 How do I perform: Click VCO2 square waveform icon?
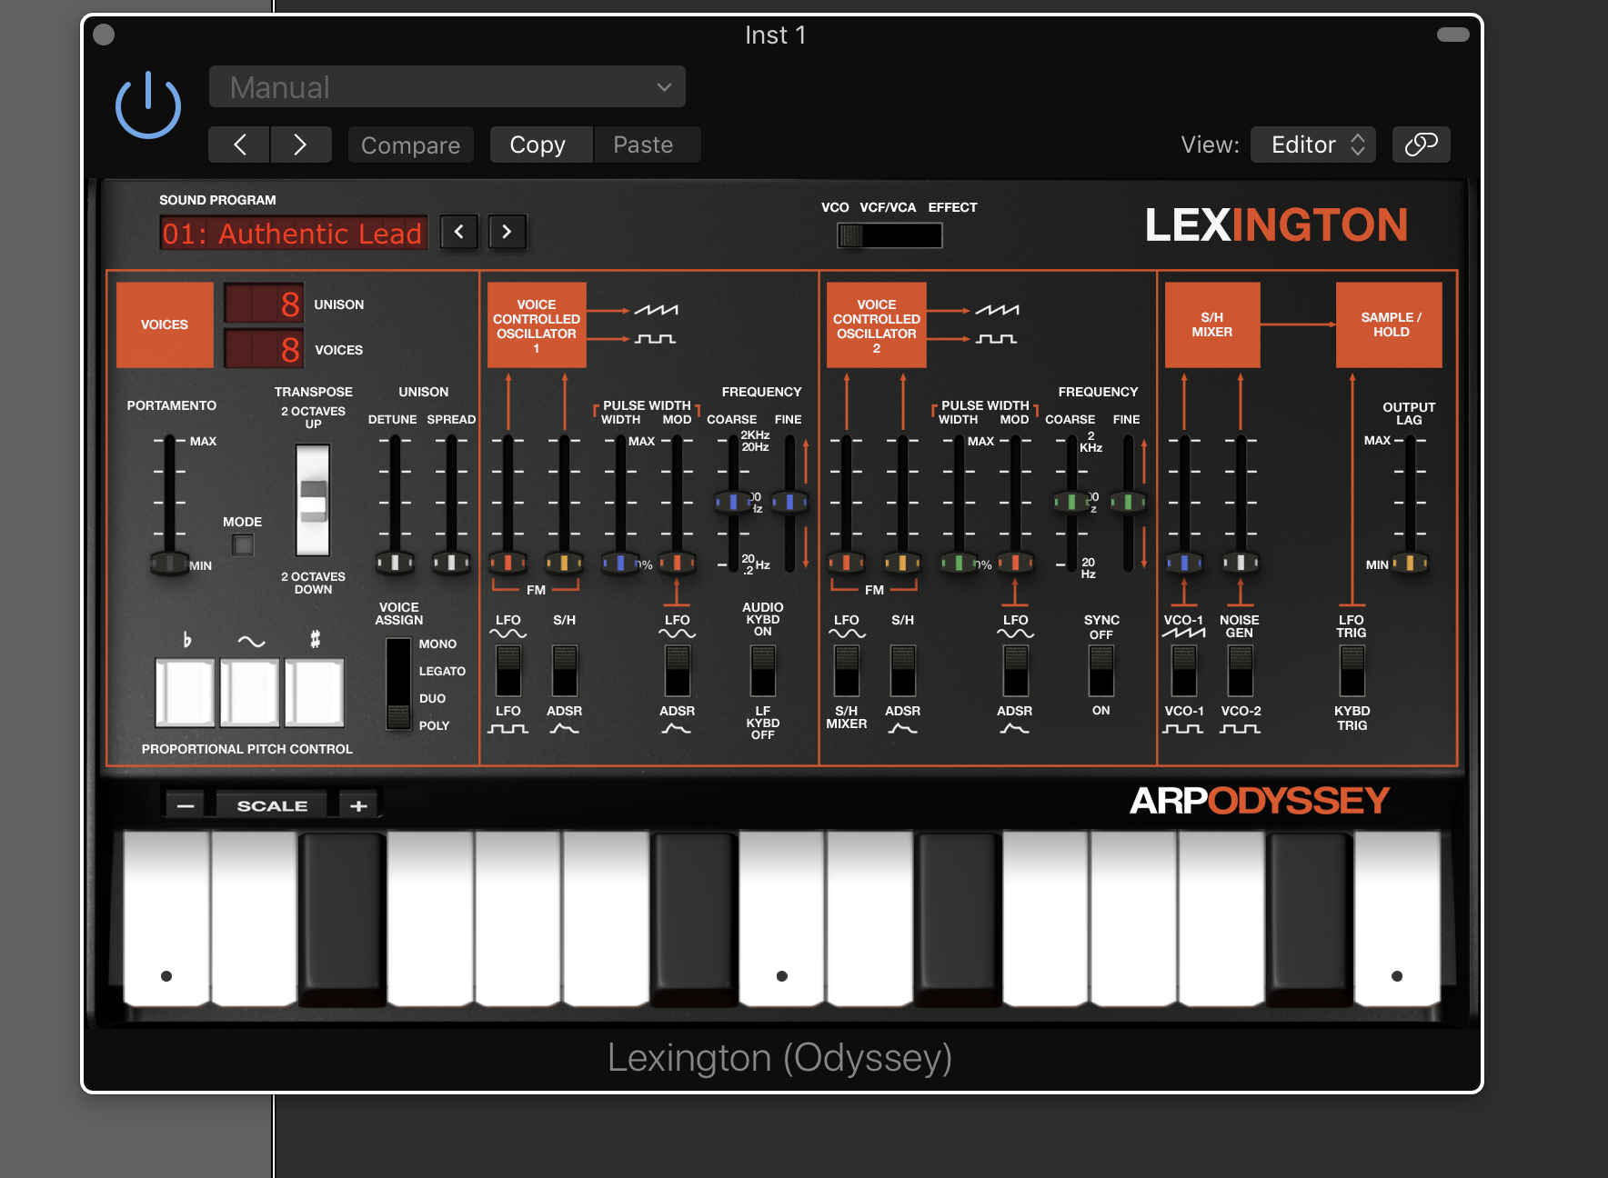click(x=996, y=339)
